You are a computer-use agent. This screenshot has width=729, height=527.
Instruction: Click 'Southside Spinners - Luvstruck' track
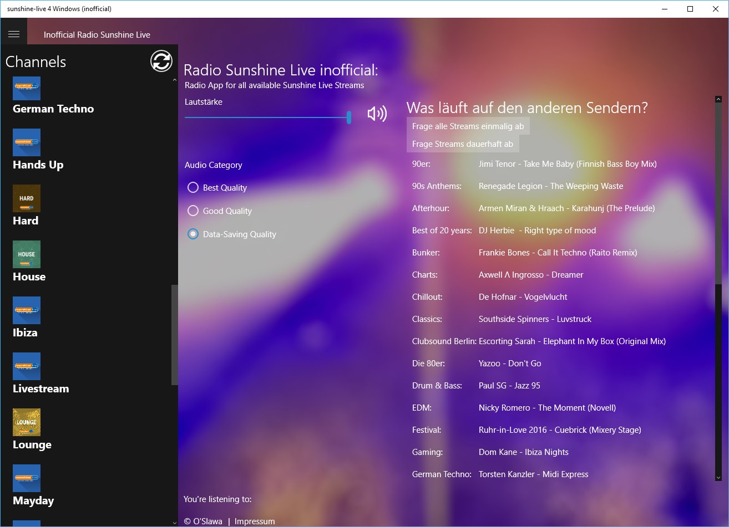[535, 319]
